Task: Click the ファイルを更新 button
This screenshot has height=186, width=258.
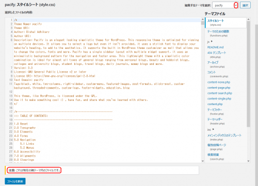Action: pos(15,181)
